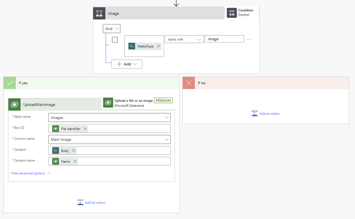Click the Dataverse icon next to Upload a file
Image resolution: width=355 pixels, height=219 pixels.
click(108, 102)
